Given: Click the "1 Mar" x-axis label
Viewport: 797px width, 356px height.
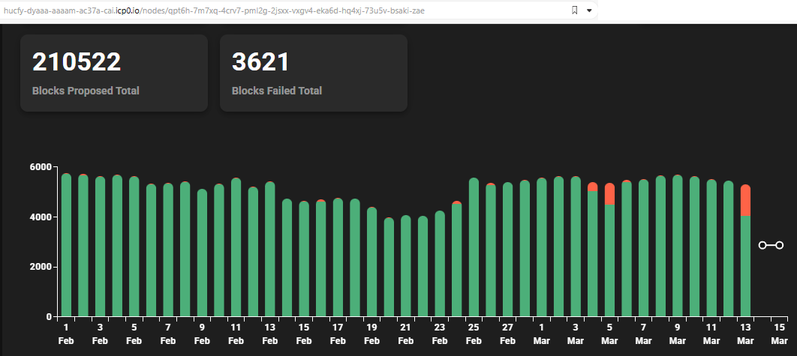Looking at the screenshot, I should click(x=542, y=334).
